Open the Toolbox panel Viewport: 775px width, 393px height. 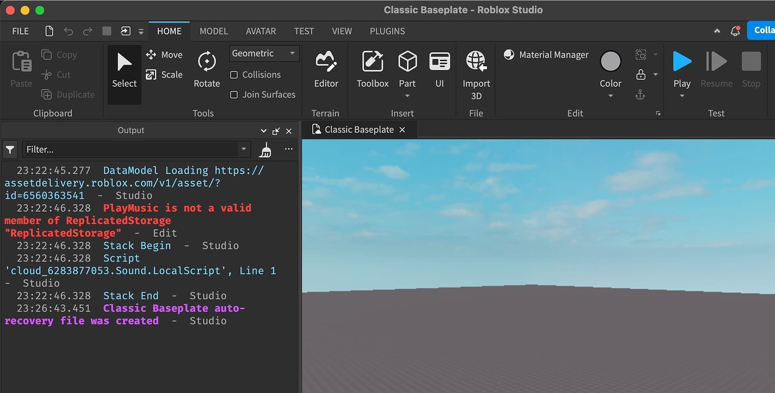(372, 69)
